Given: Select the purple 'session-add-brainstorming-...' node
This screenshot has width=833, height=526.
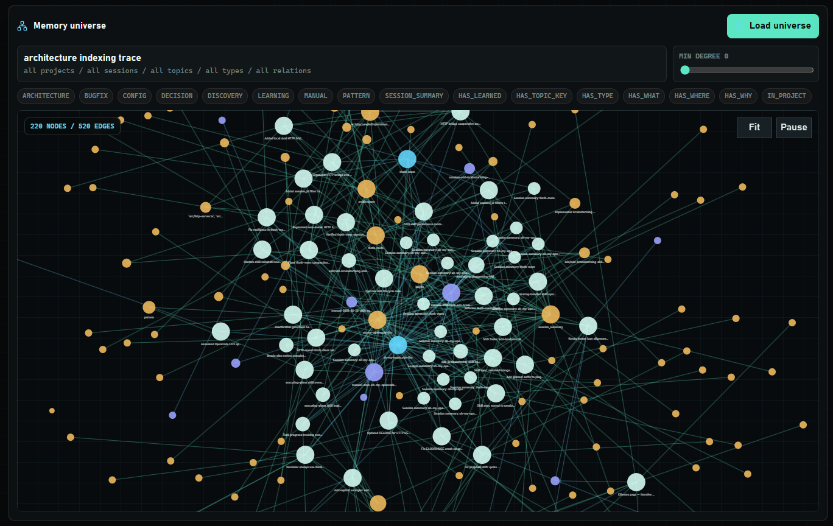Looking at the screenshot, I should click(x=469, y=169).
